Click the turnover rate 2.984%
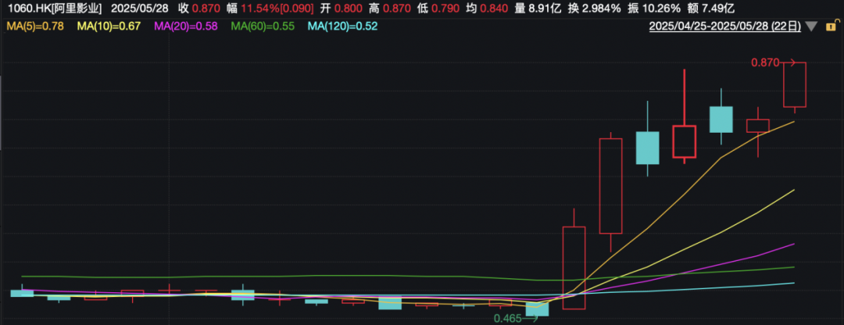Image resolution: width=844 pixels, height=325 pixels. (x=602, y=8)
